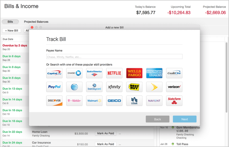Open the Home Loan row more options
The image size is (229, 147).
tap(120, 134)
